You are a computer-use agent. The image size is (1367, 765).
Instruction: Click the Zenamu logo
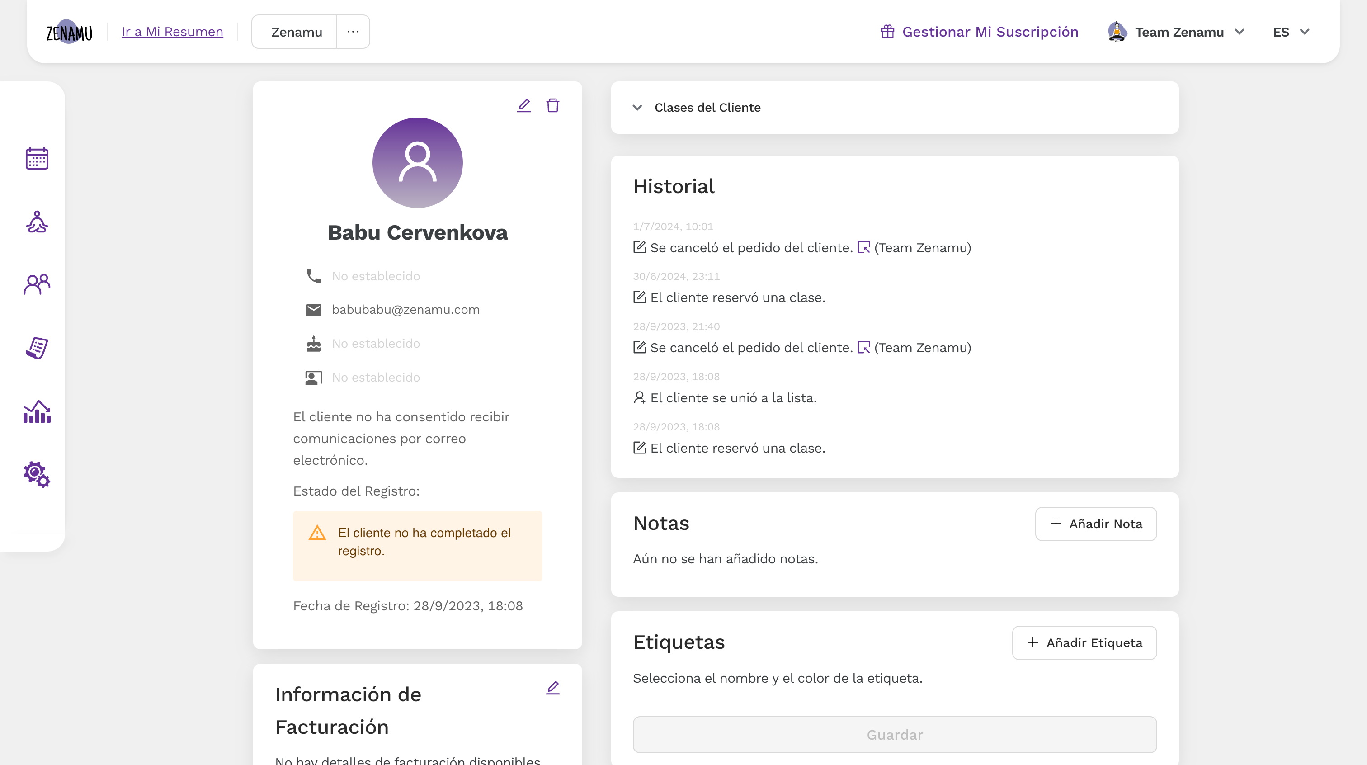coord(69,33)
